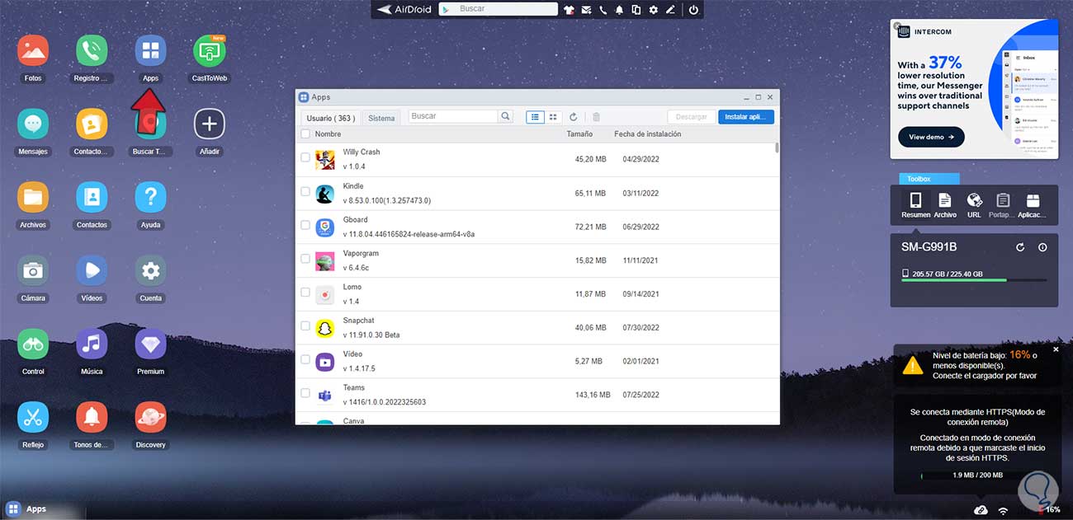The width and height of the screenshot is (1073, 520).
Task: Launch the CastToWeb icon
Action: (x=210, y=51)
